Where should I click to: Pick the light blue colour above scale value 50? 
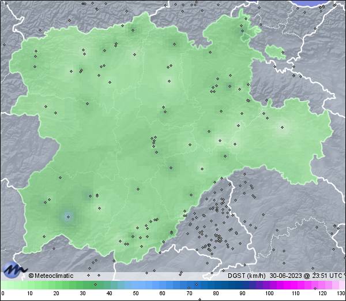click(x=136, y=285)
